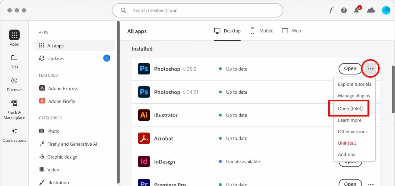Open the account profile avatar

click(x=386, y=10)
